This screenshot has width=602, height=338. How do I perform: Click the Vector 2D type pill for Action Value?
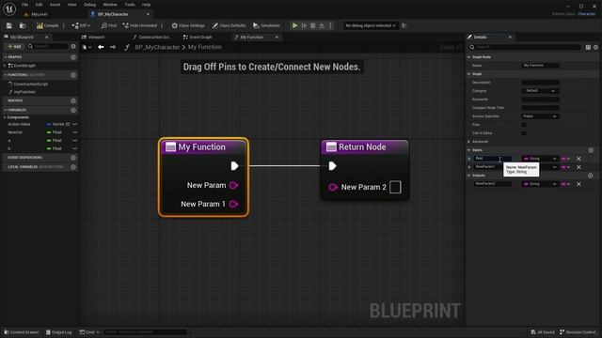click(x=58, y=124)
